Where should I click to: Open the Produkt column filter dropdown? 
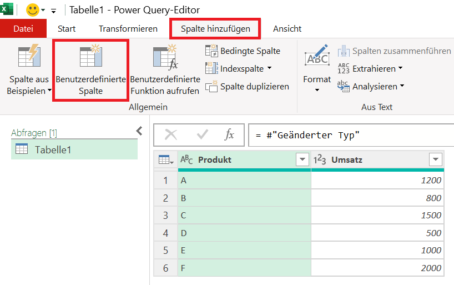point(302,159)
